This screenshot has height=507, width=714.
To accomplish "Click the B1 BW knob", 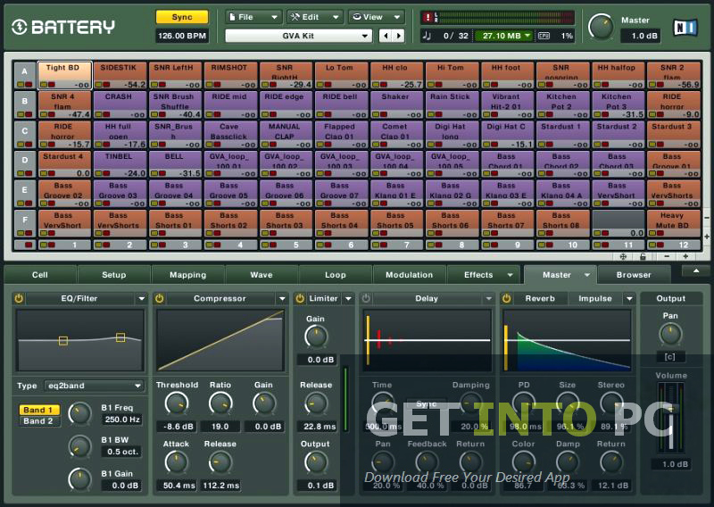I will [79, 446].
